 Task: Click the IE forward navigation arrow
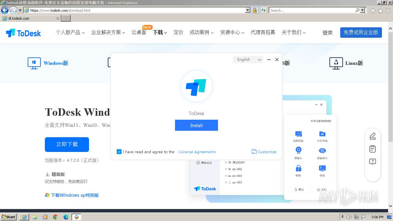[x=13, y=10]
